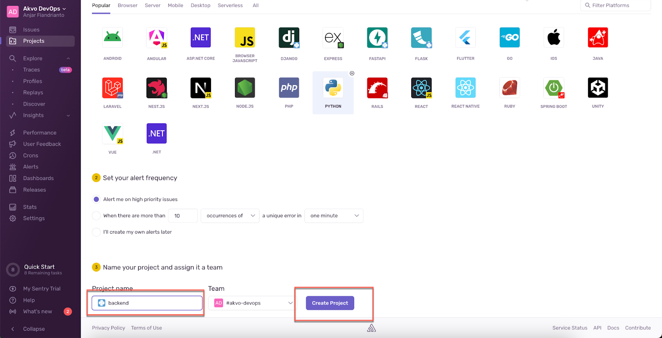This screenshot has width=662, height=338.
Task: Collapse the Explore sidebar section
Action: [68, 58]
